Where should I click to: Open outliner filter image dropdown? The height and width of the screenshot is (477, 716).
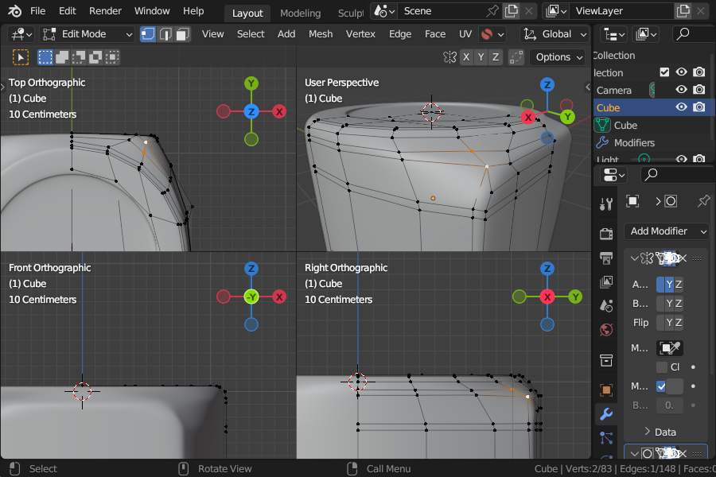click(x=646, y=34)
